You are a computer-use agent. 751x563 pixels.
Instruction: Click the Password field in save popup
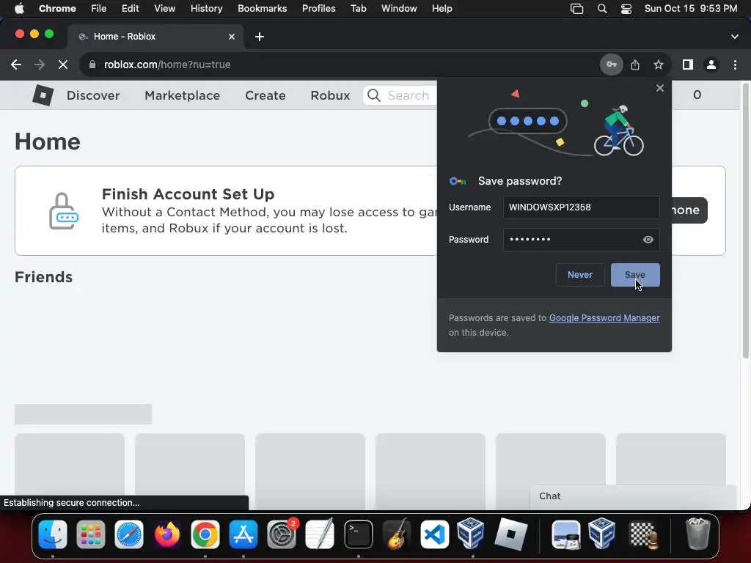click(581, 240)
